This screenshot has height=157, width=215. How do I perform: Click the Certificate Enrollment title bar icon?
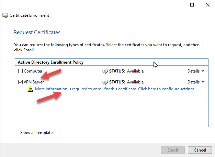pos(5,15)
